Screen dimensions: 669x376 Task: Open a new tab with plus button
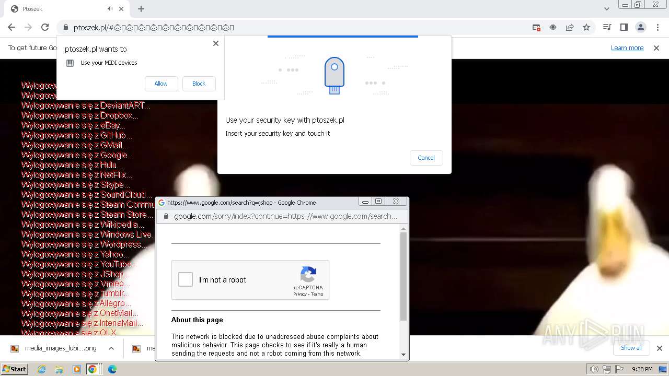tap(141, 9)
